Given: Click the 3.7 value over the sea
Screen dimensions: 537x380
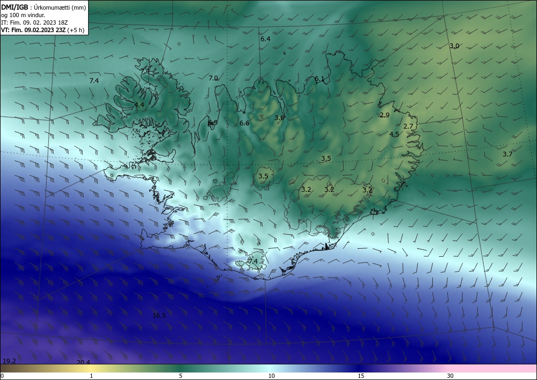Looking at the screenshot, I should point(507,154).
